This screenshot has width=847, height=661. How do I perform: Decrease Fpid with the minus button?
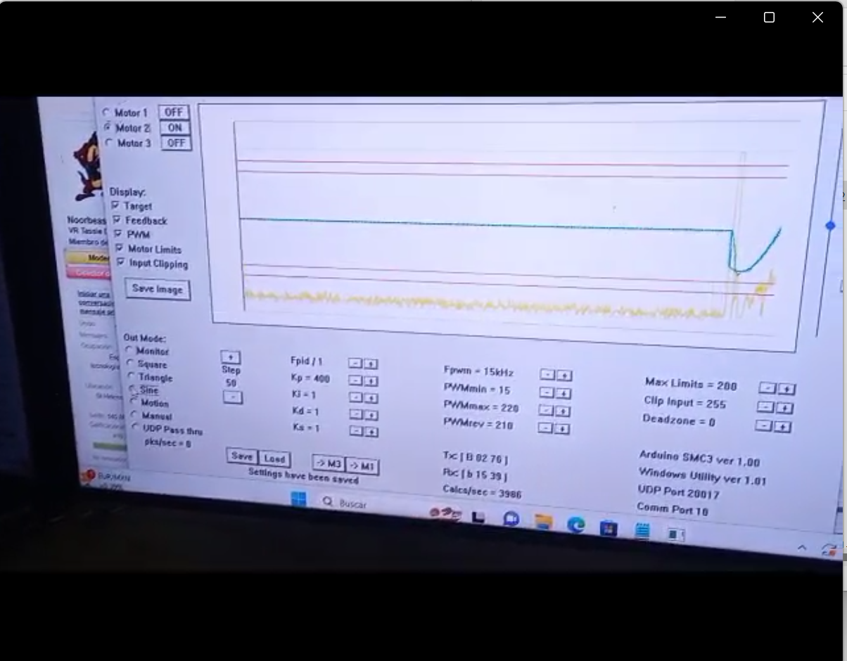(x=355, y=364)
